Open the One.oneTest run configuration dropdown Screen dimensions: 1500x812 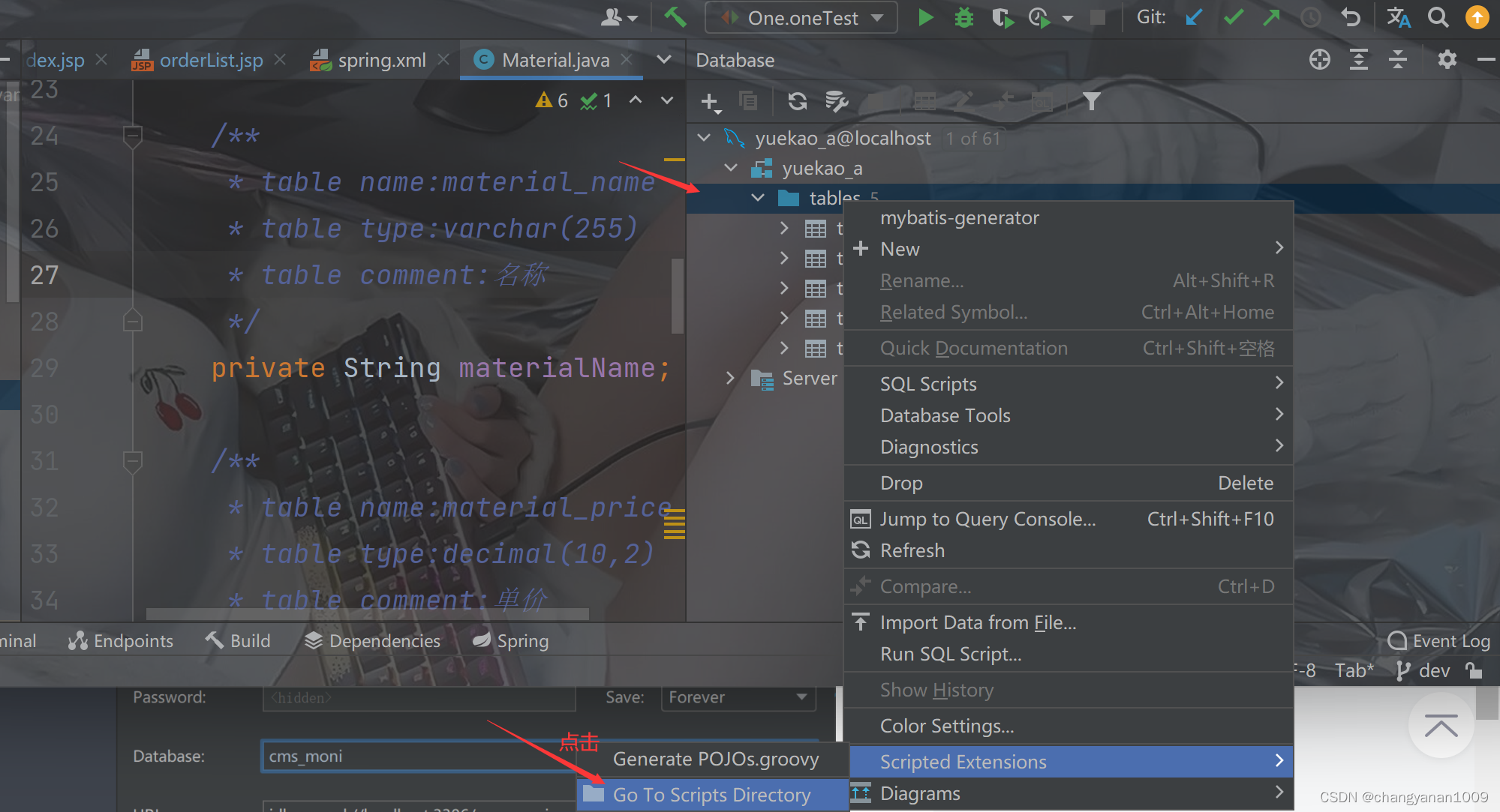point(801,18)
